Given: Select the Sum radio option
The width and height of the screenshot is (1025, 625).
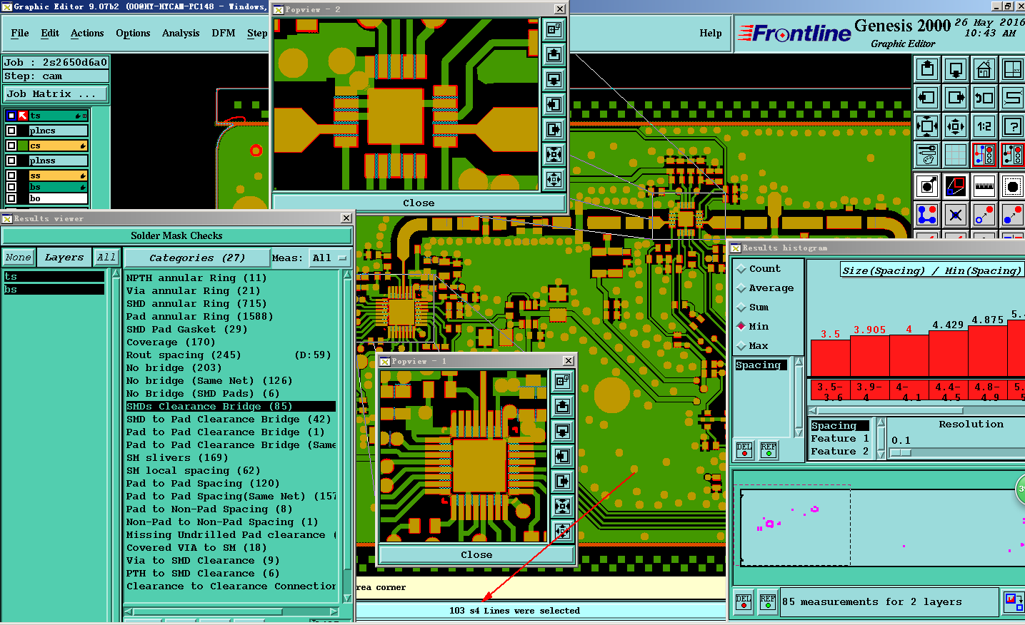Looking at the screenshot, I should (741, 308).
